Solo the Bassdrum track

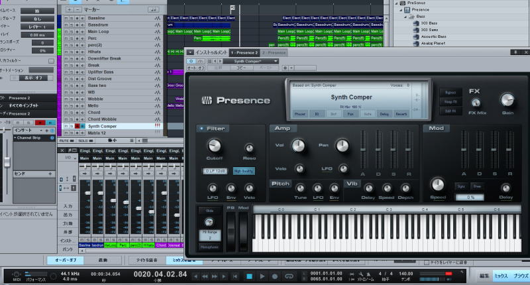pos(72,25)
